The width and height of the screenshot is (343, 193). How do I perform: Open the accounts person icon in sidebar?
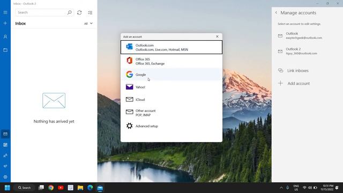coord(5,37)
